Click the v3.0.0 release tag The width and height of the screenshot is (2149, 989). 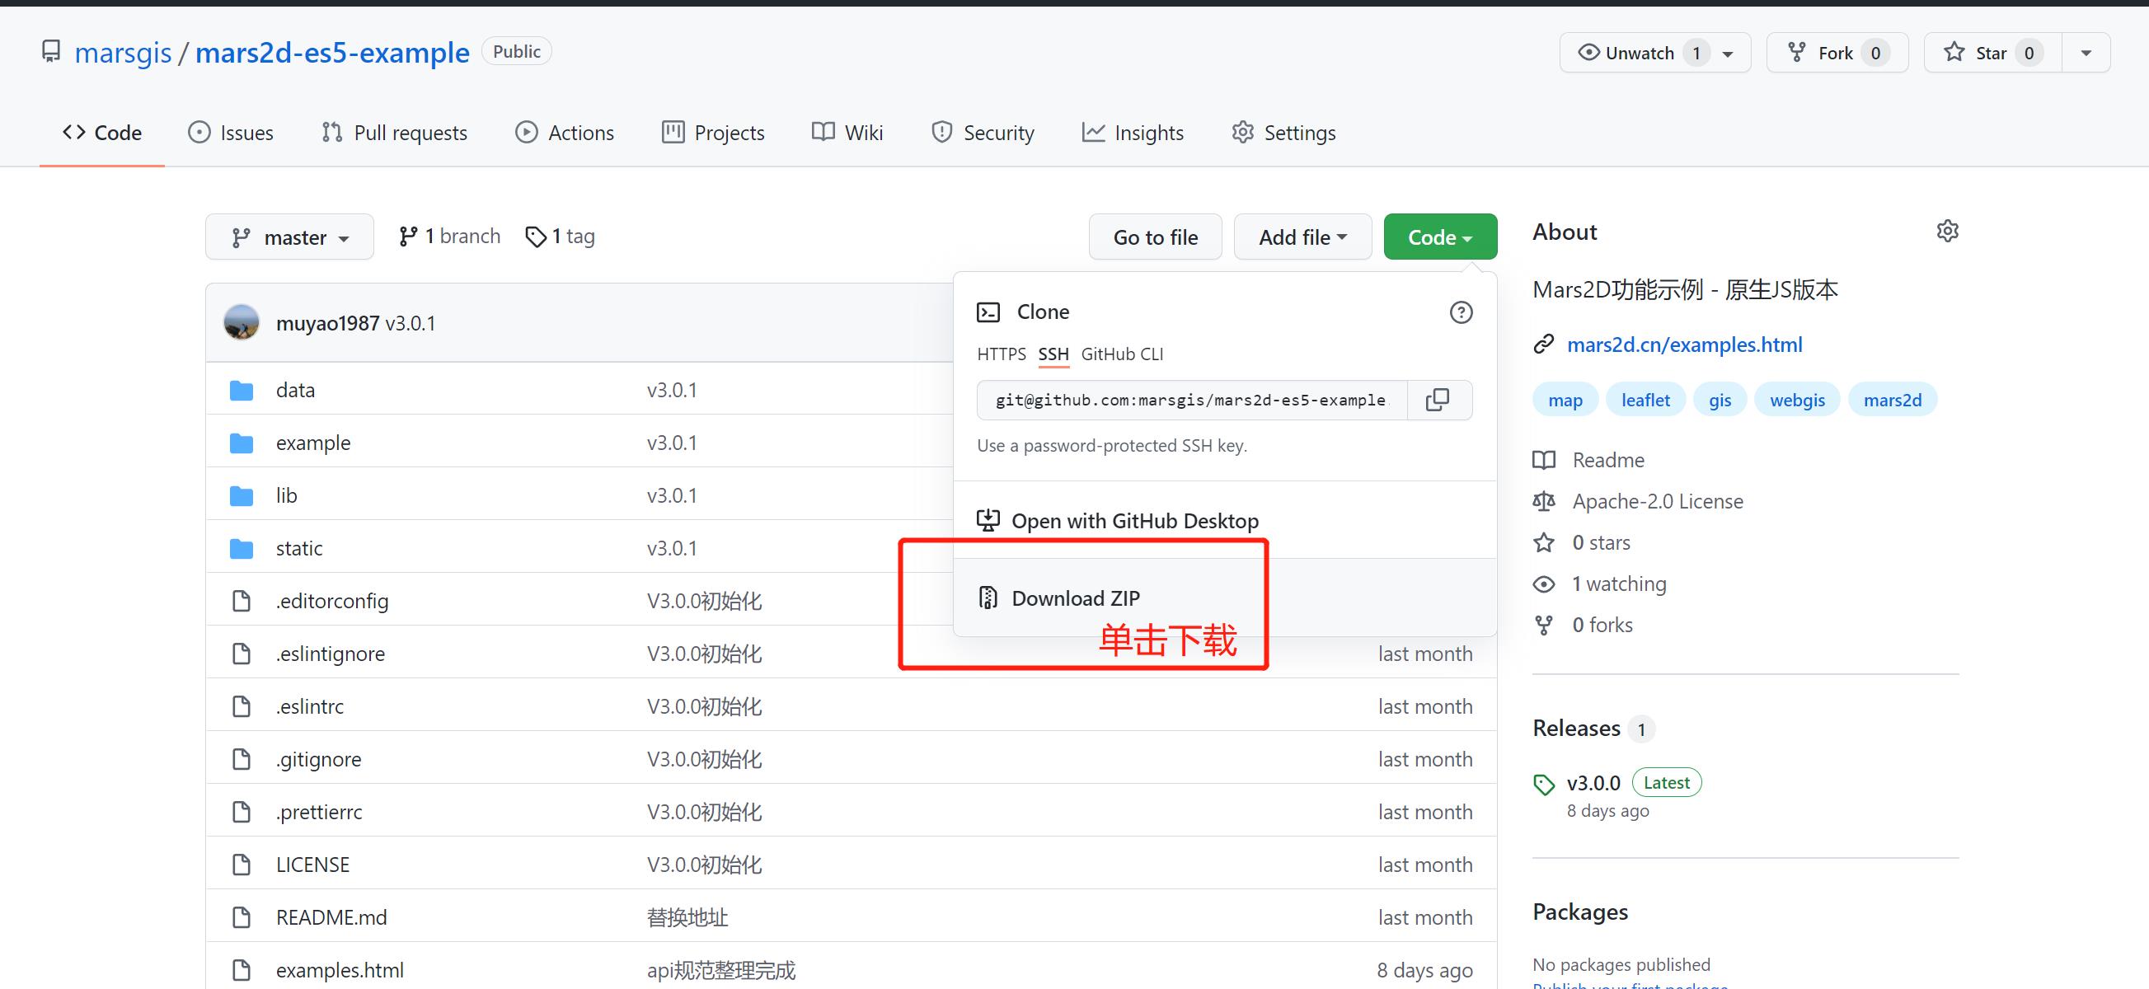pos(1593,783)
